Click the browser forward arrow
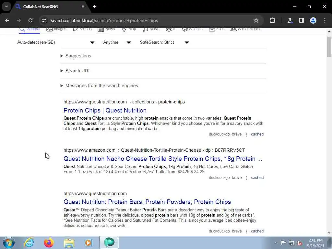Image resolution: width=332 pixels, height=249 pixels. click(x=19, y=20)
